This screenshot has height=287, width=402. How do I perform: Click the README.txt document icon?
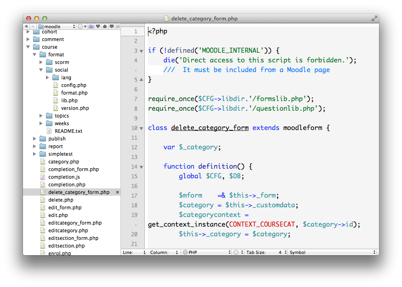pos(49,131)
